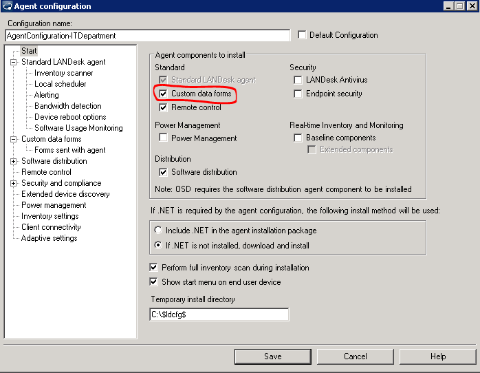
Task: Tick the Baseline components checkbox
Action: point(298,138)
